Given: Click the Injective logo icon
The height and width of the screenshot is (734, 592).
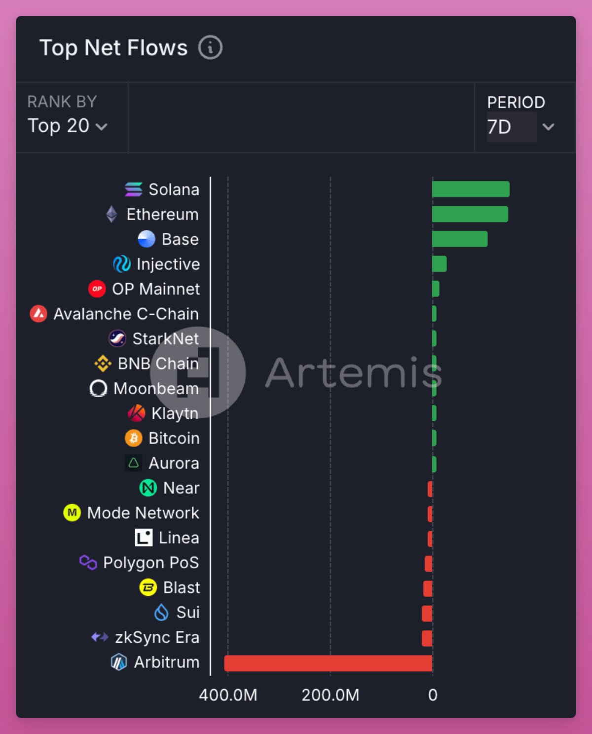Looking at the screenshot, I should coord(122,264).
